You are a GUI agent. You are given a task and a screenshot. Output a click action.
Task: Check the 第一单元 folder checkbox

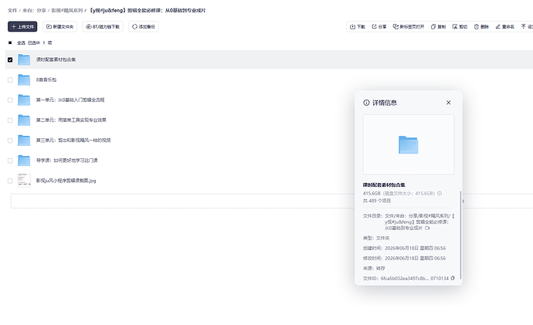pos(10,100)
